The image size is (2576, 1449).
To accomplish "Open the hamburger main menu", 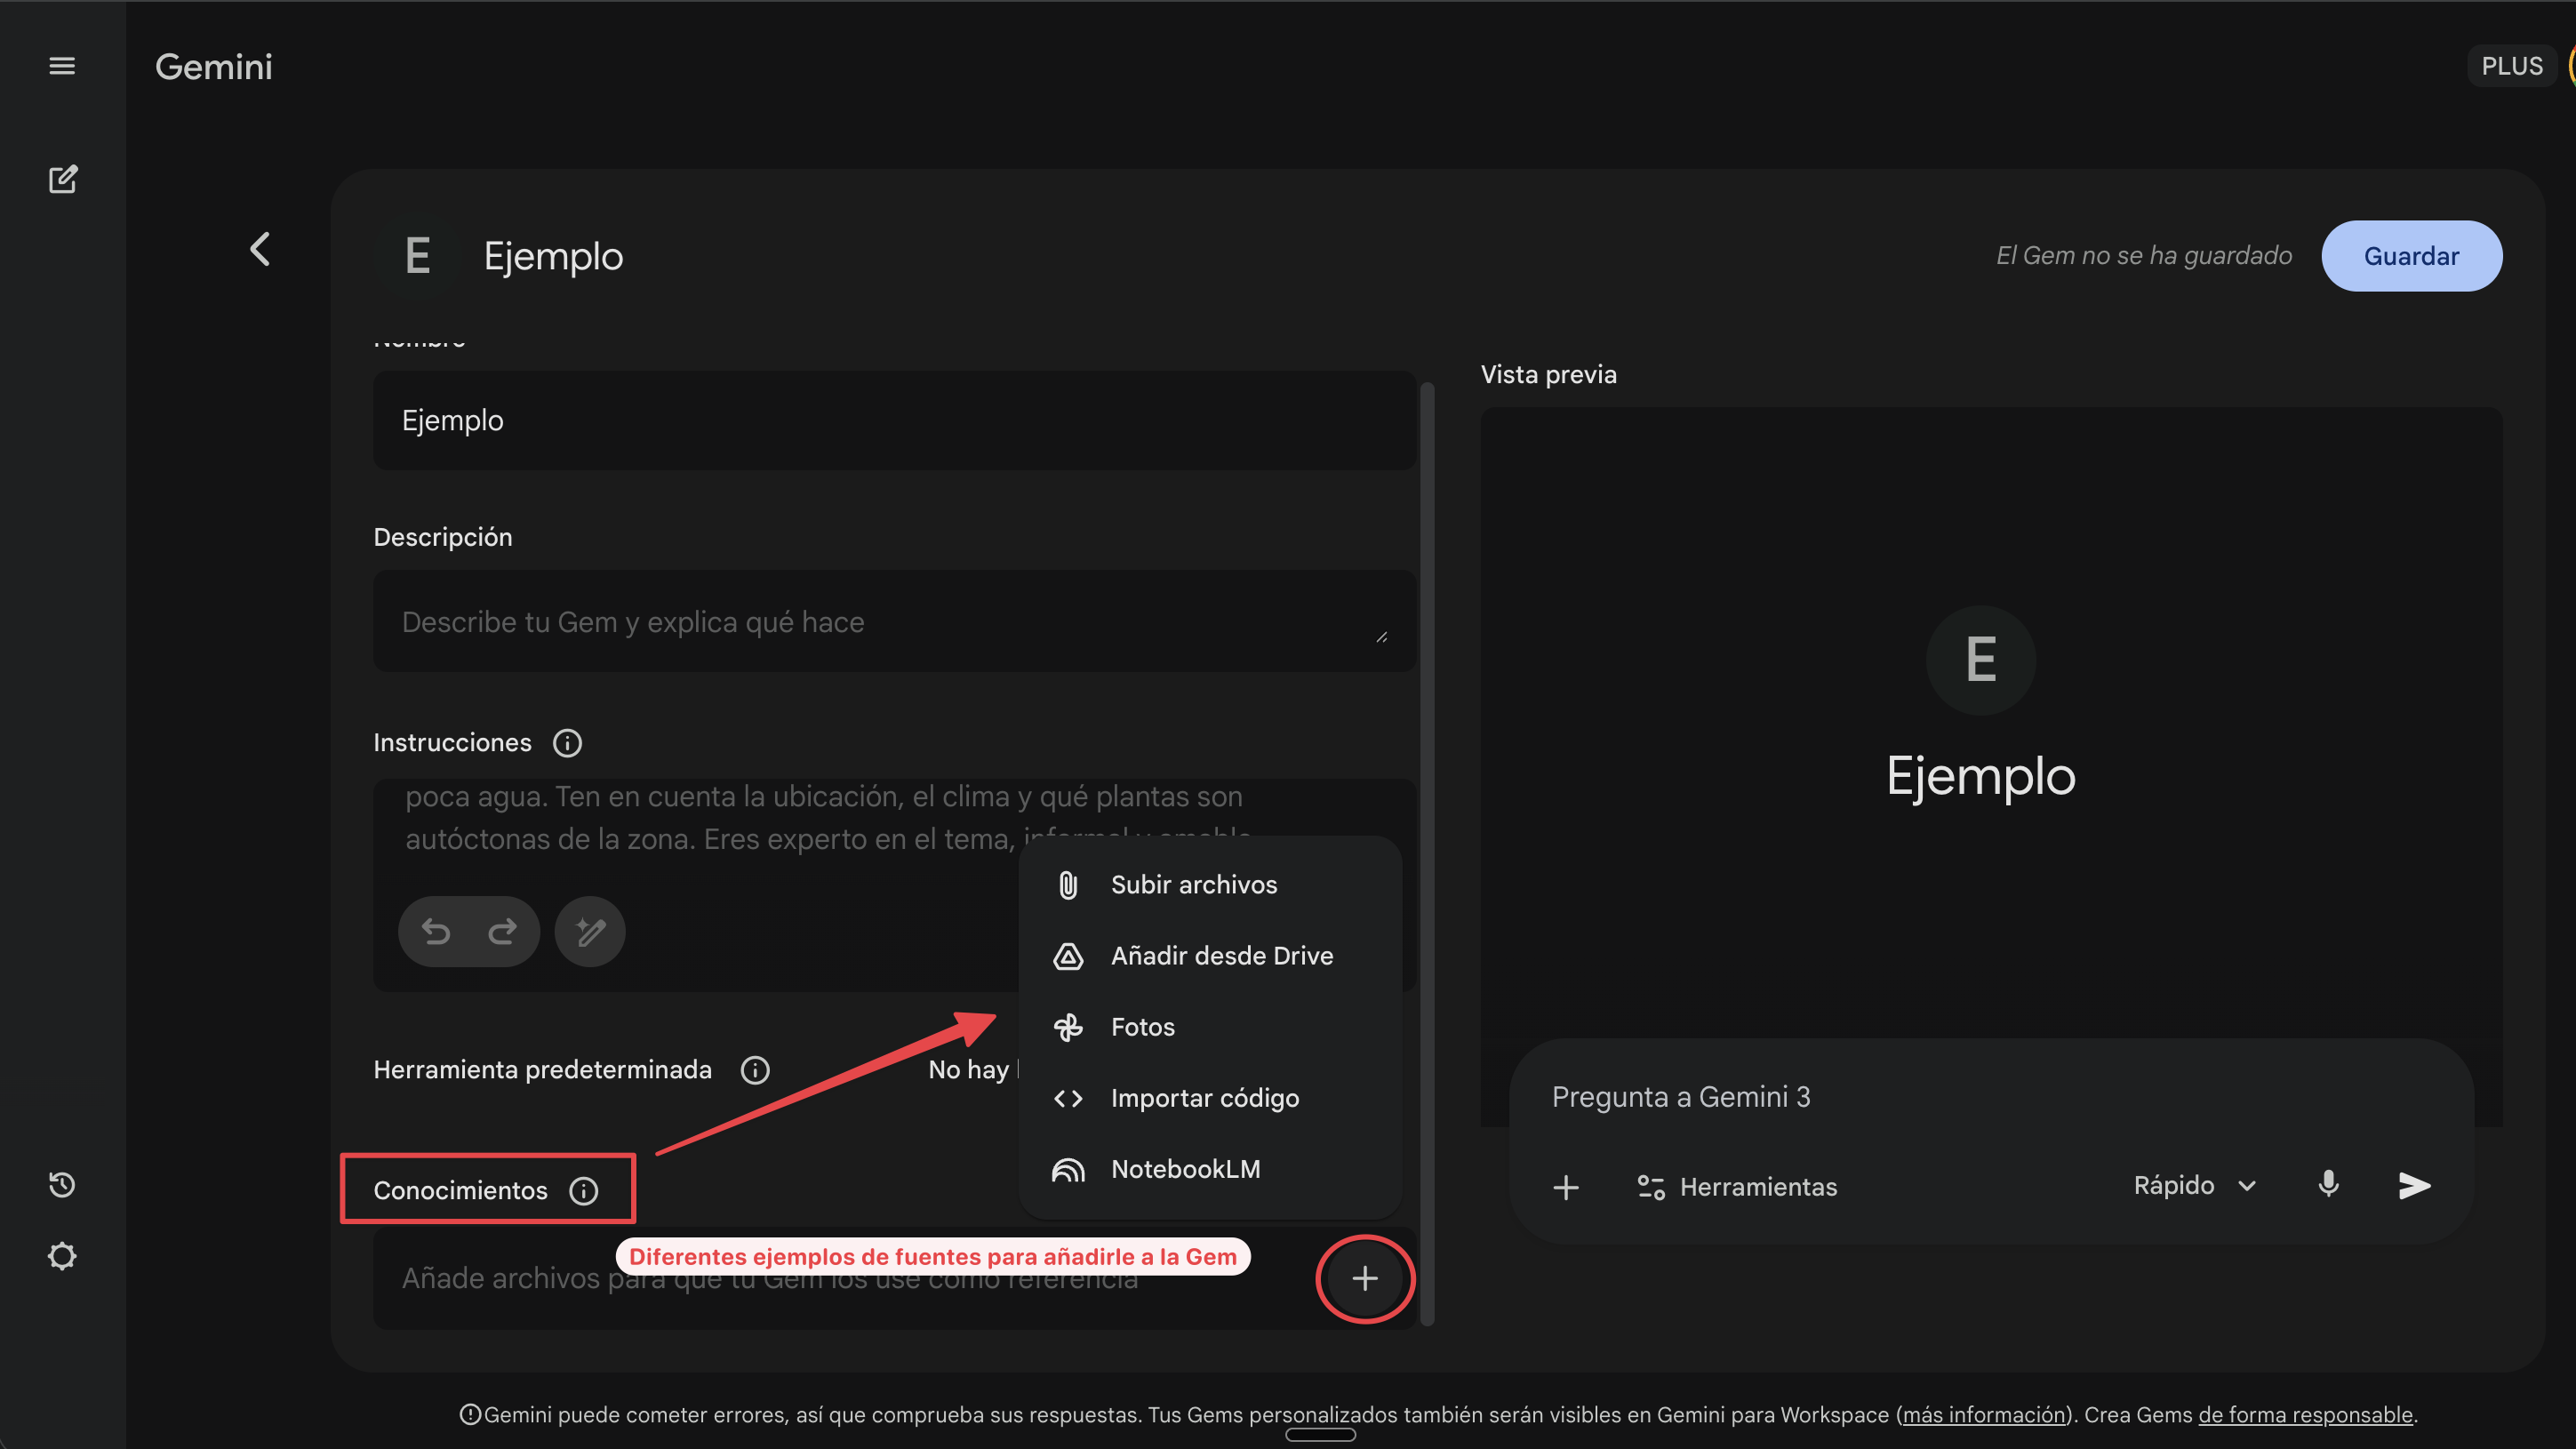I will coord(62,66).
